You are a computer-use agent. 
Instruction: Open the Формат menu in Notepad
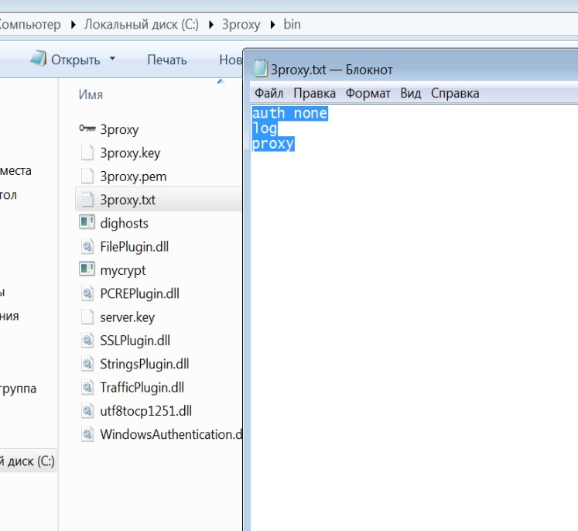(368, 94)
